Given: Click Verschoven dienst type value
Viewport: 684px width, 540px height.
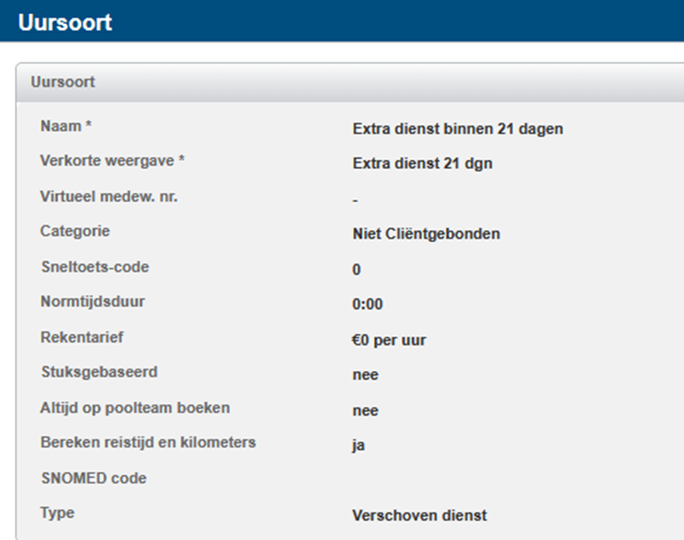Looking at the screenshot, I should click(419, 515).
